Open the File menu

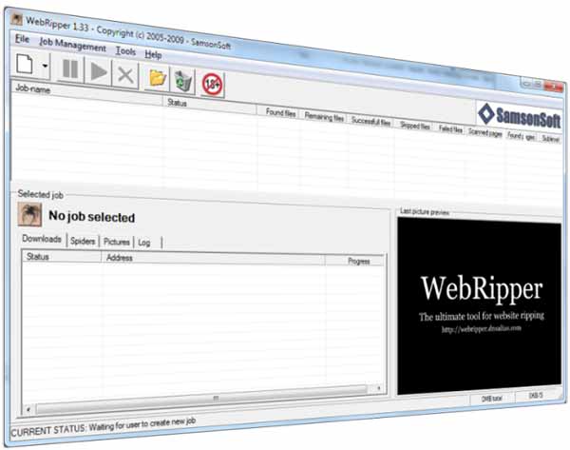[22, 39]
